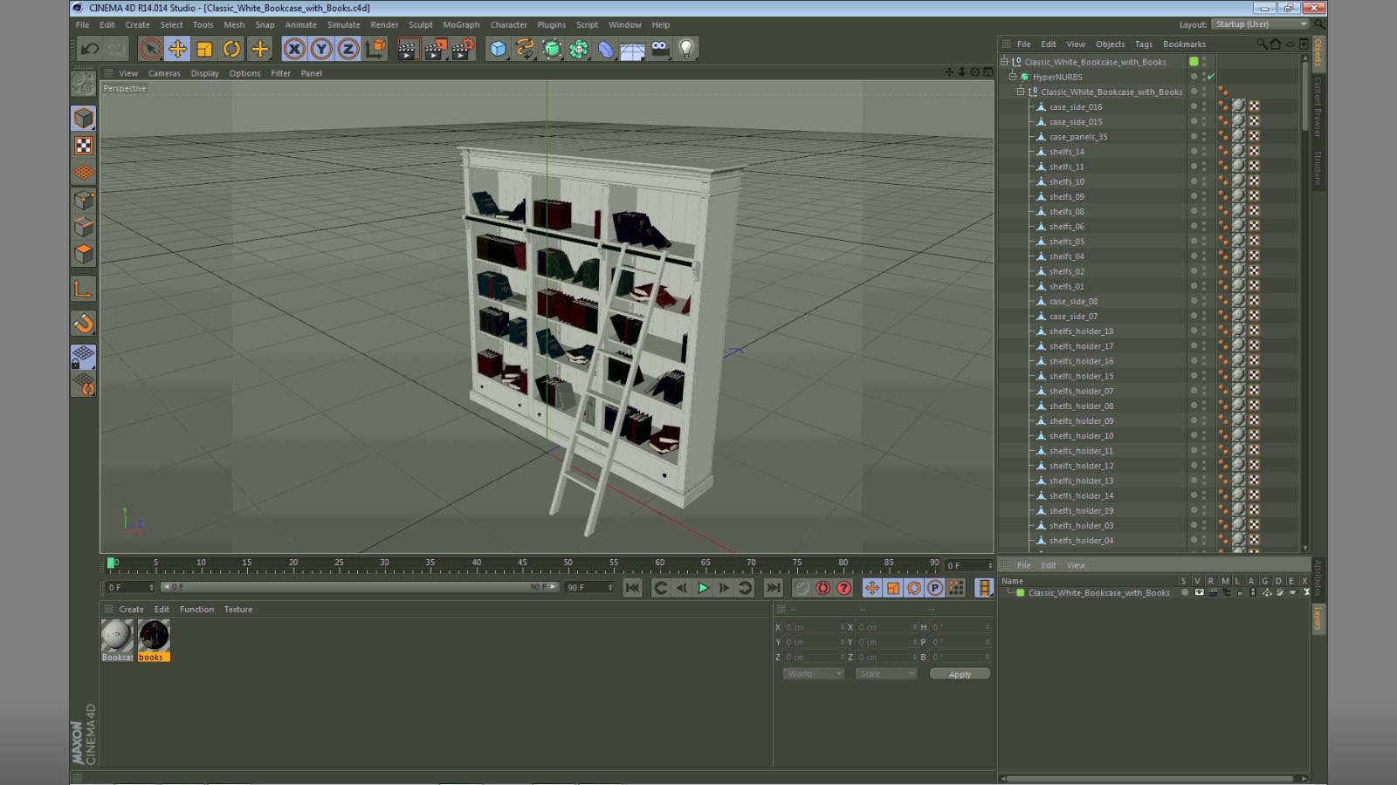Click record active objects button
The image size is (1397, 785).
(x=802, y=588)
